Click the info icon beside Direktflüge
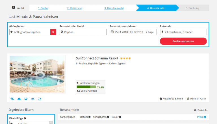 tap(25, 118)
